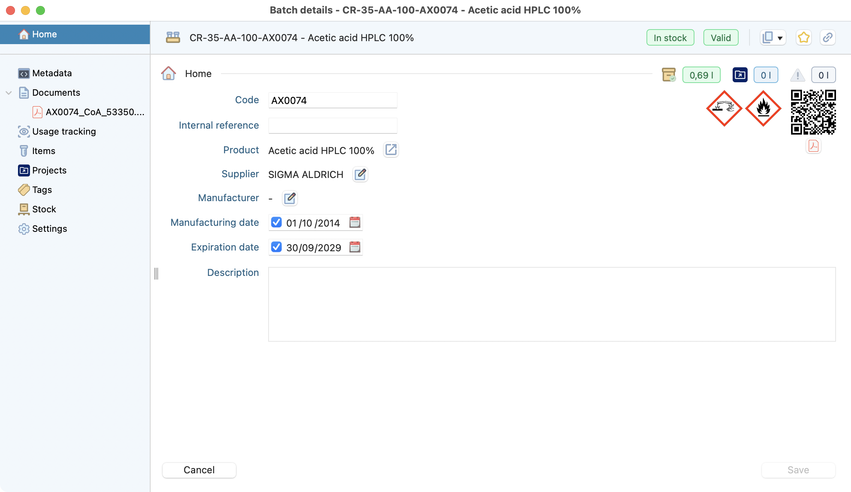
Task: Click the Manufacturer edit pencil icon
Action: (x=290, y=198)
